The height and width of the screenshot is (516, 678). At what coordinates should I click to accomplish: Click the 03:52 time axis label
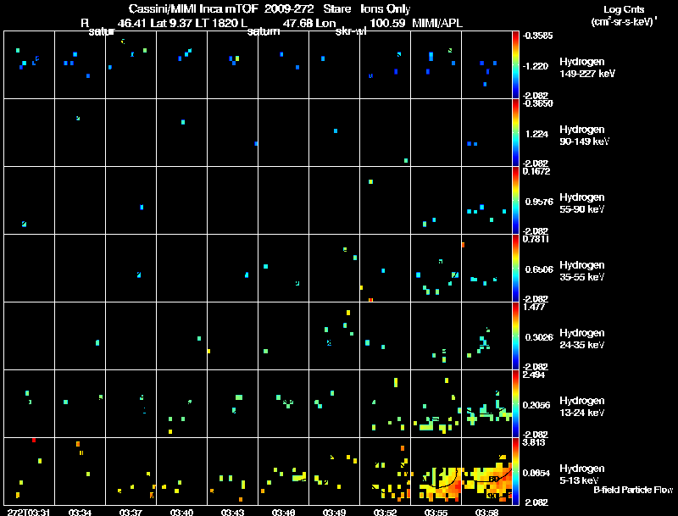[x=386, y=513]
